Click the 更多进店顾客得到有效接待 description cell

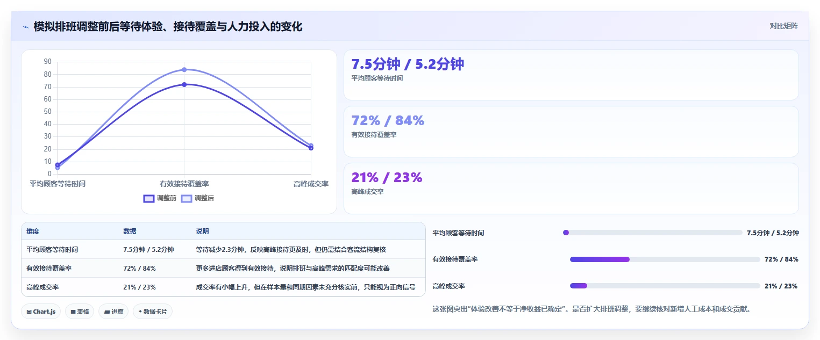pos(293,269)
